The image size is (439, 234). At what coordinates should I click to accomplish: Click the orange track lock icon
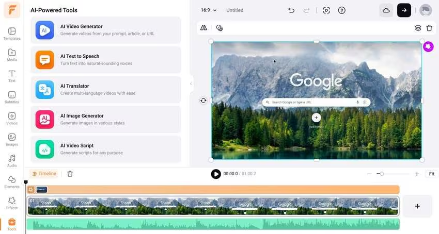pyautogui.click(x=31, y=190)
